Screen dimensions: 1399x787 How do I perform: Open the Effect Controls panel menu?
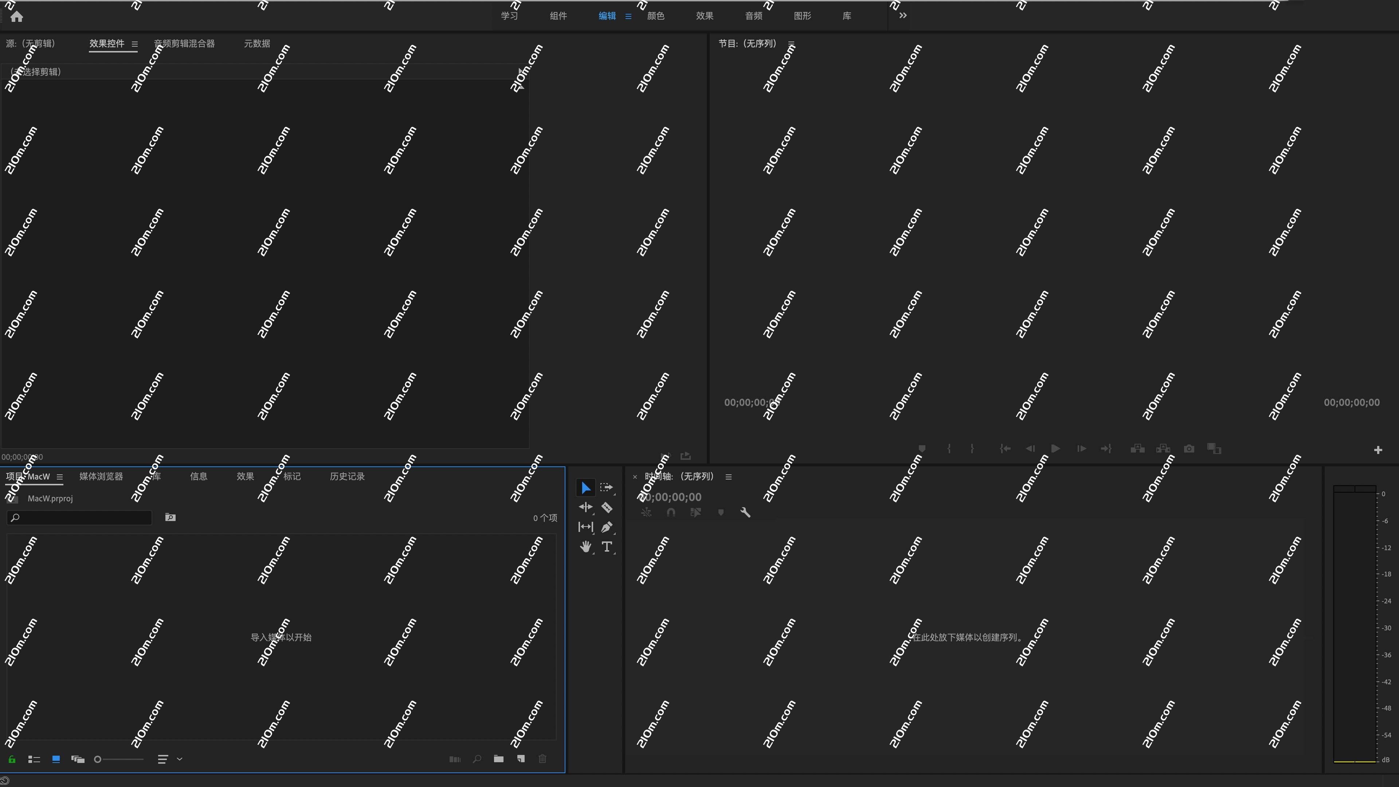[x=135, y=44]
